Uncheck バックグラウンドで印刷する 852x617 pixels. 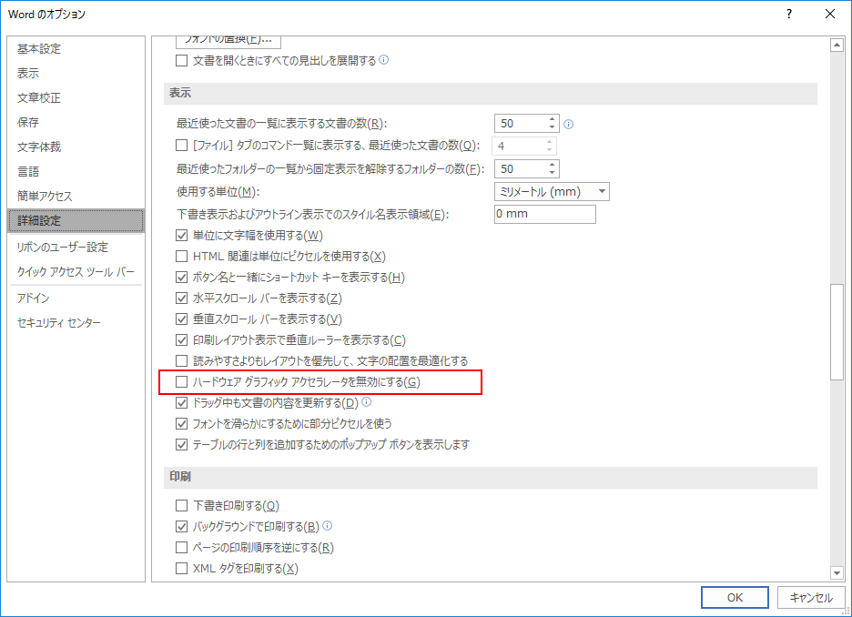(181, 526)
